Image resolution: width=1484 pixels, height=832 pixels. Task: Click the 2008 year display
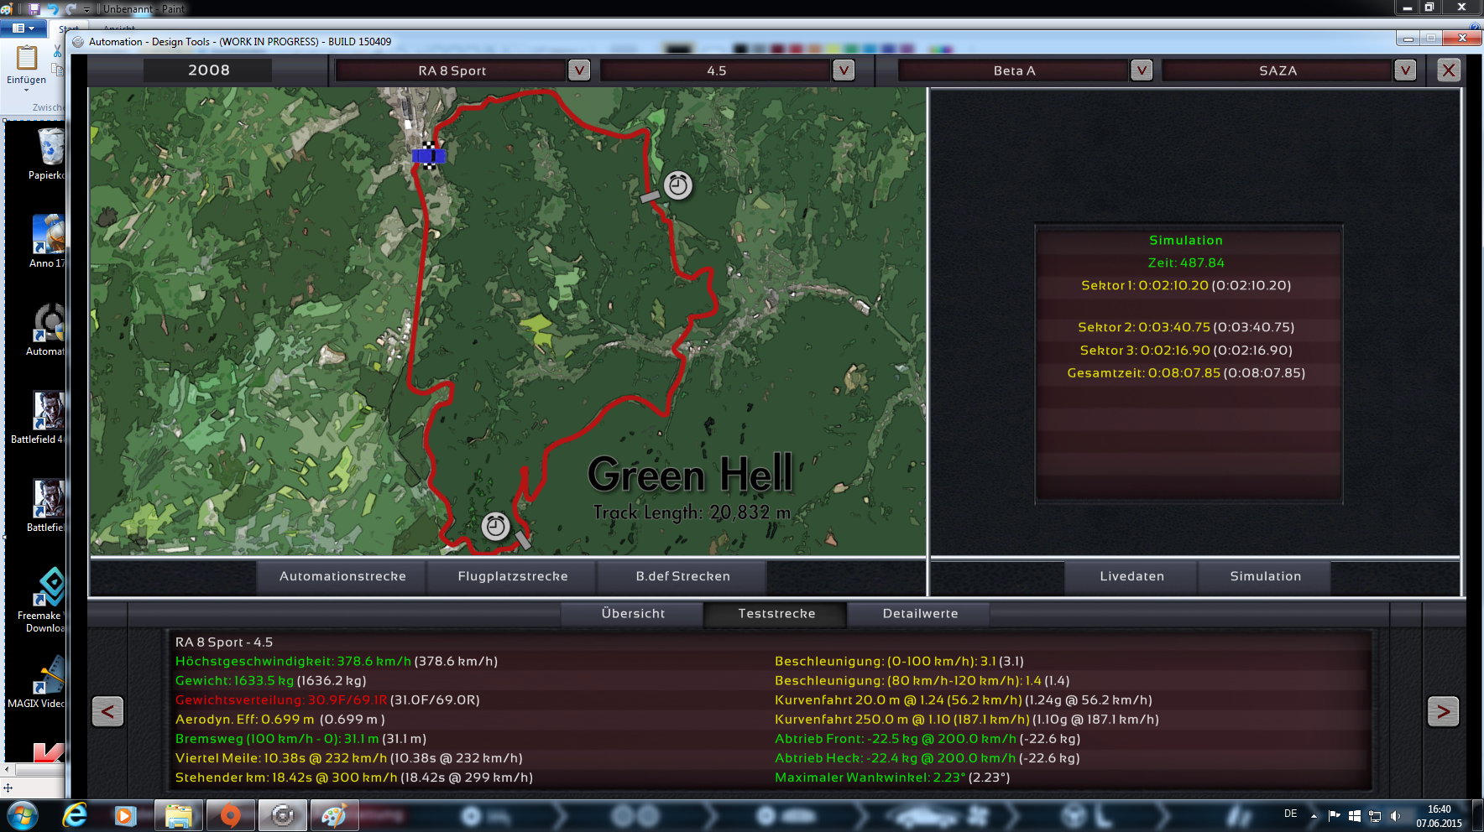click(x=209, y=70)
